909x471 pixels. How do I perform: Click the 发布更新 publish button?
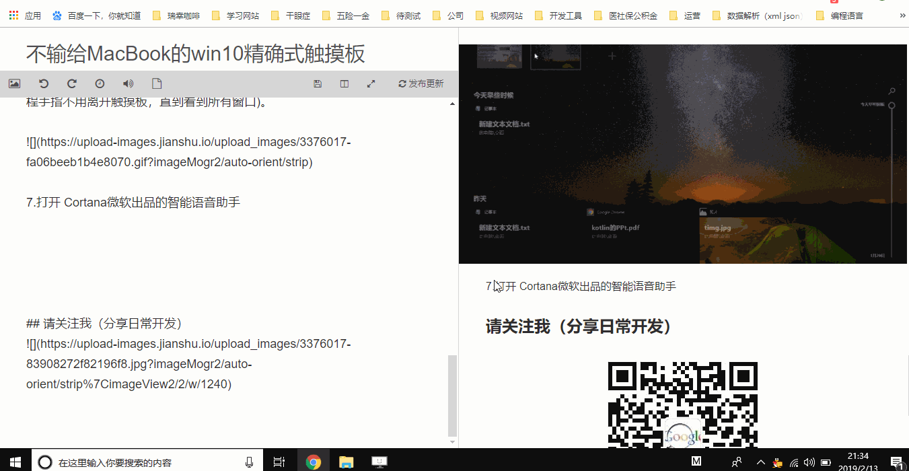(421, 84)
